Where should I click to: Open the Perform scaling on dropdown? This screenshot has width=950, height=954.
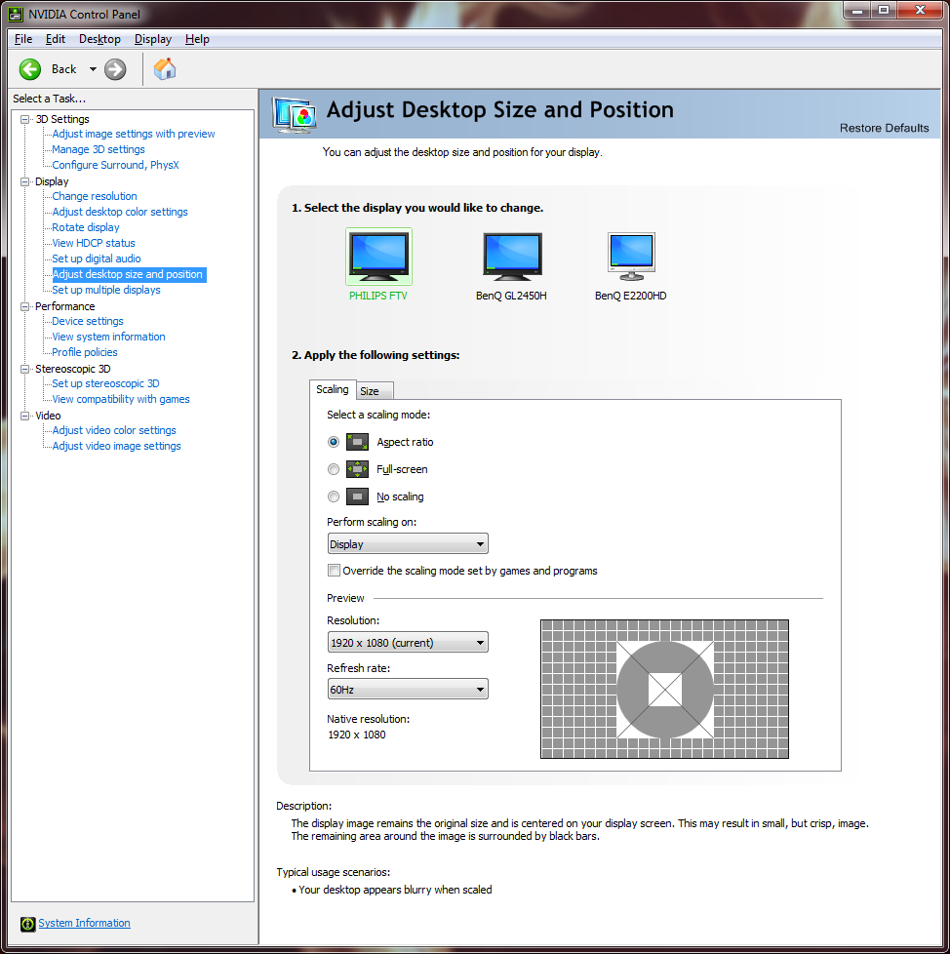click(408, 544)
